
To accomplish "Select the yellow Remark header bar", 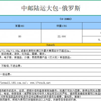I will coord(50,45).
